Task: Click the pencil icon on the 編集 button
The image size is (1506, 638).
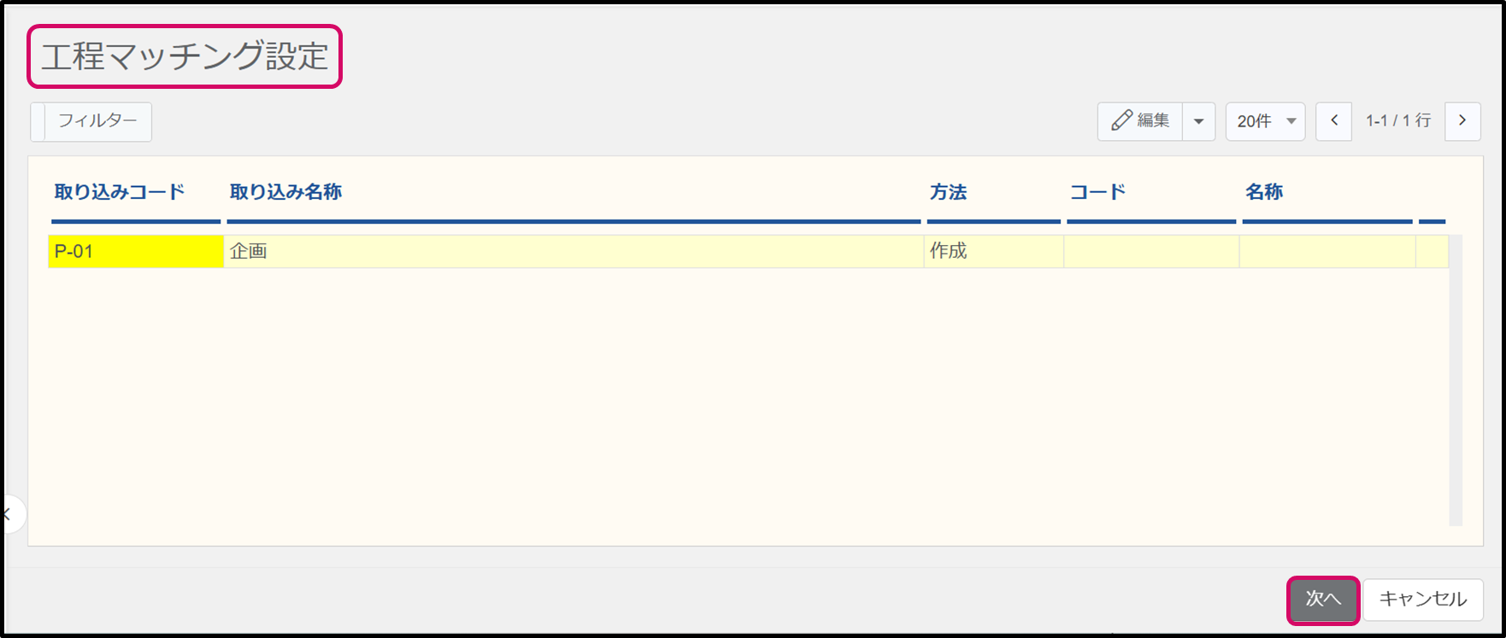Action: click(x=1121, y=121)
